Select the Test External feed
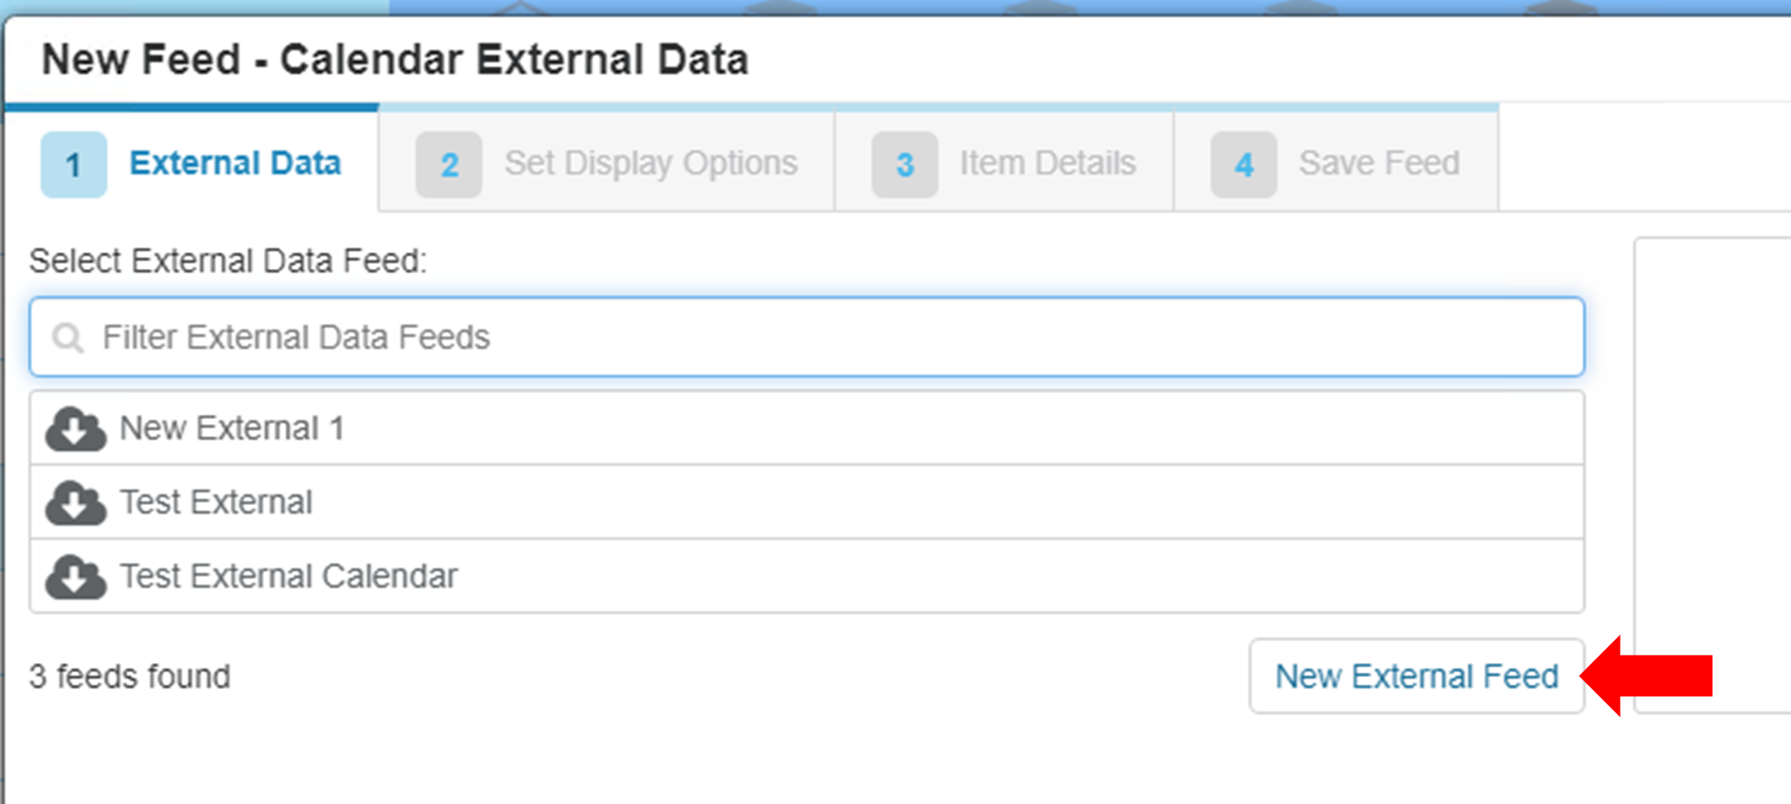The width and height of the screenshot is (1791, 804). point(215,502)
